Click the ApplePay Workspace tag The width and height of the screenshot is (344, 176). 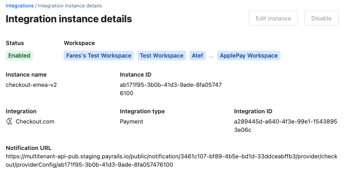249,56
